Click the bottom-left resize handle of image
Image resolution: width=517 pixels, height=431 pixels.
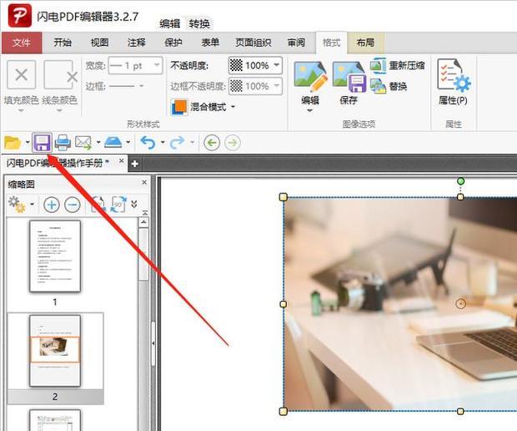284,411
